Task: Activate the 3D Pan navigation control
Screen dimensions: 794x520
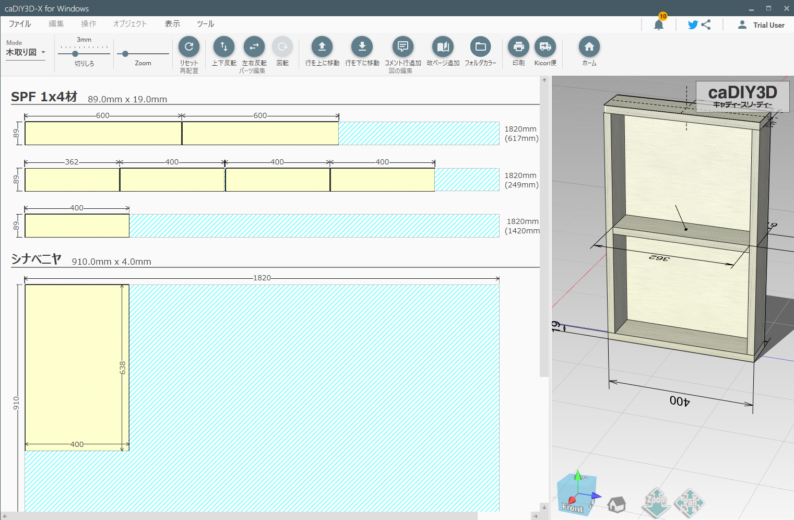Action: 690,503
